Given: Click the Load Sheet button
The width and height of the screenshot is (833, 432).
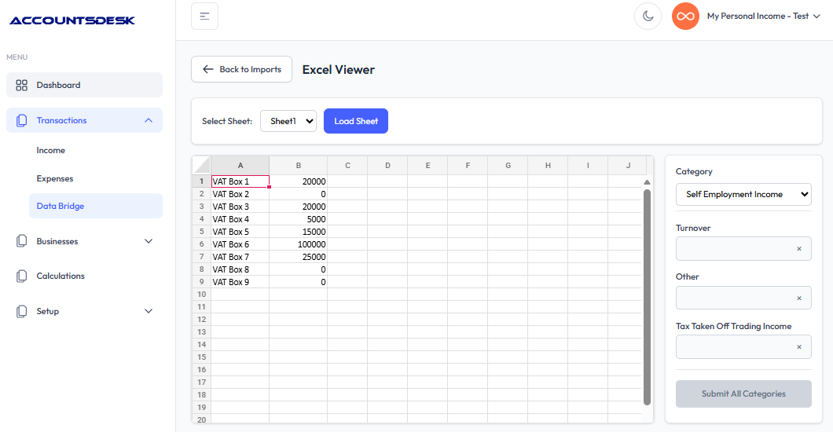Looking at the screenshot, I should [x=356, y=121].
